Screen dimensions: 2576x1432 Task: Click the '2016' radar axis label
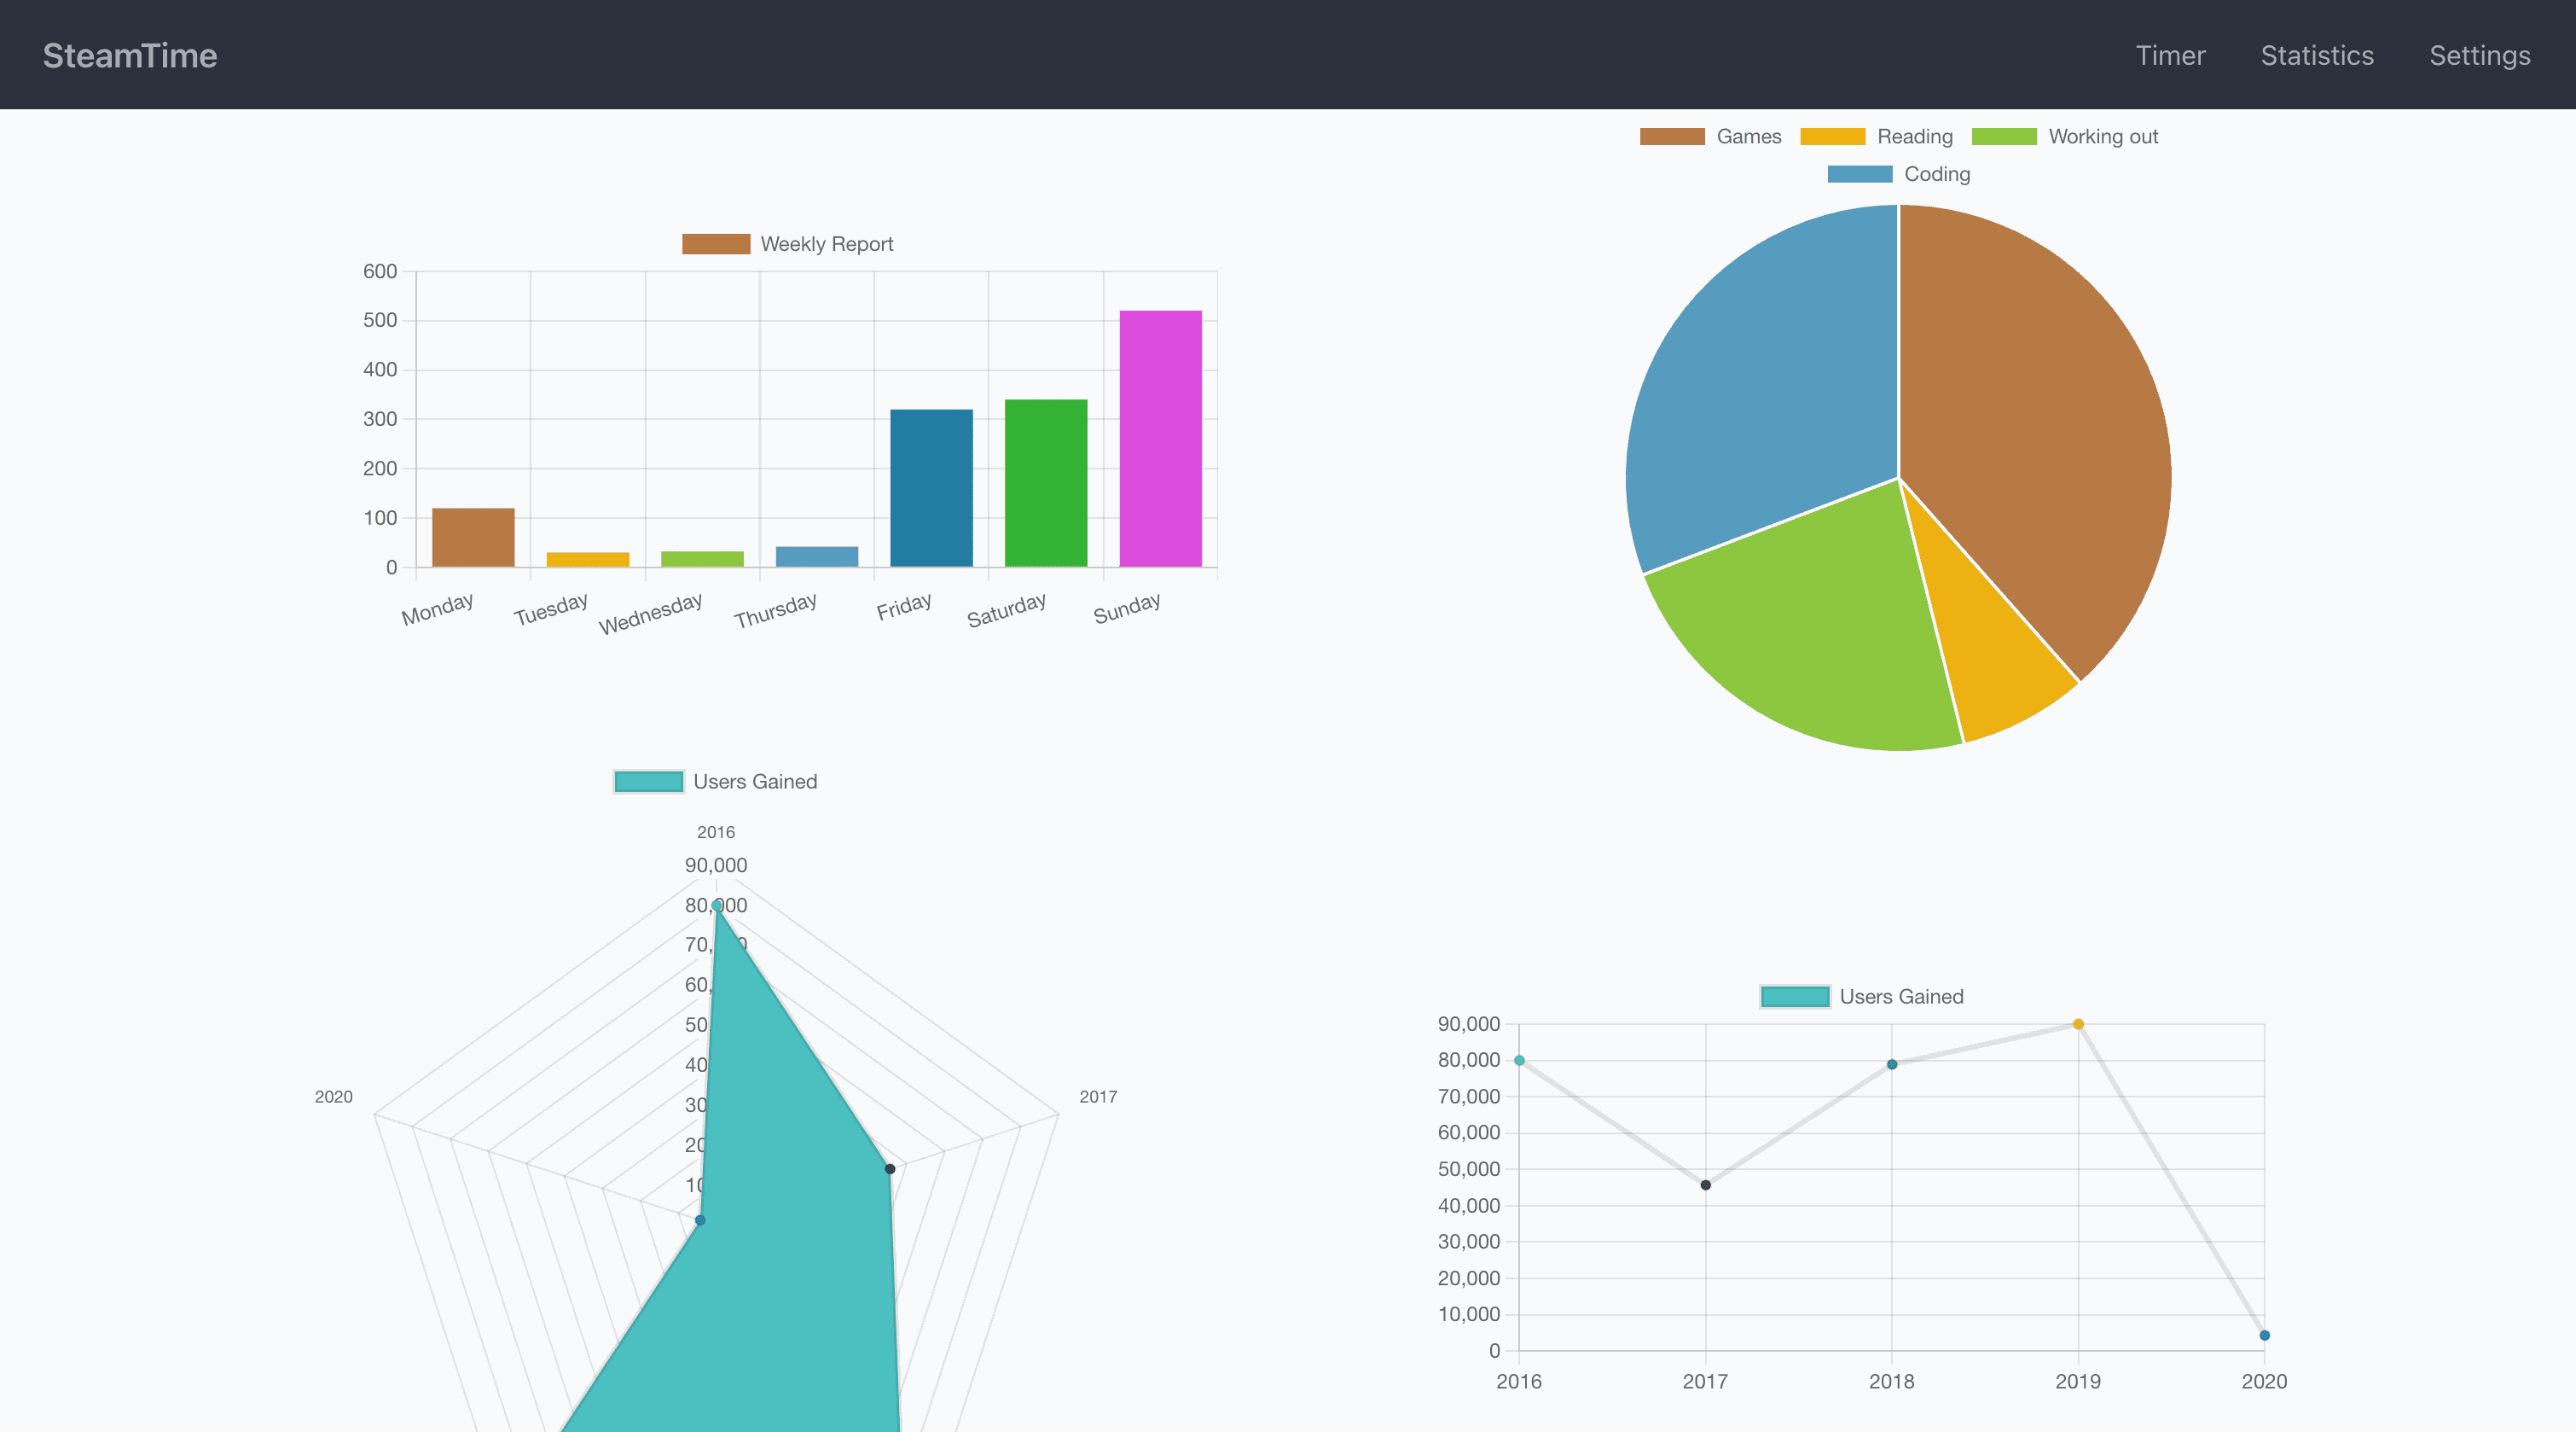(716, 833)
